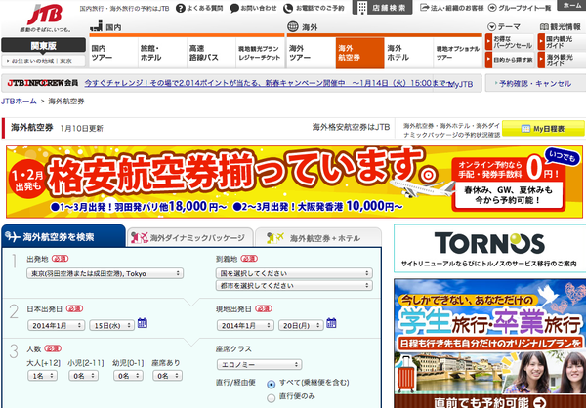Open the 旅館・ホテル menu
The height and width of the screenshot is (408, 586).
[162, 53]
